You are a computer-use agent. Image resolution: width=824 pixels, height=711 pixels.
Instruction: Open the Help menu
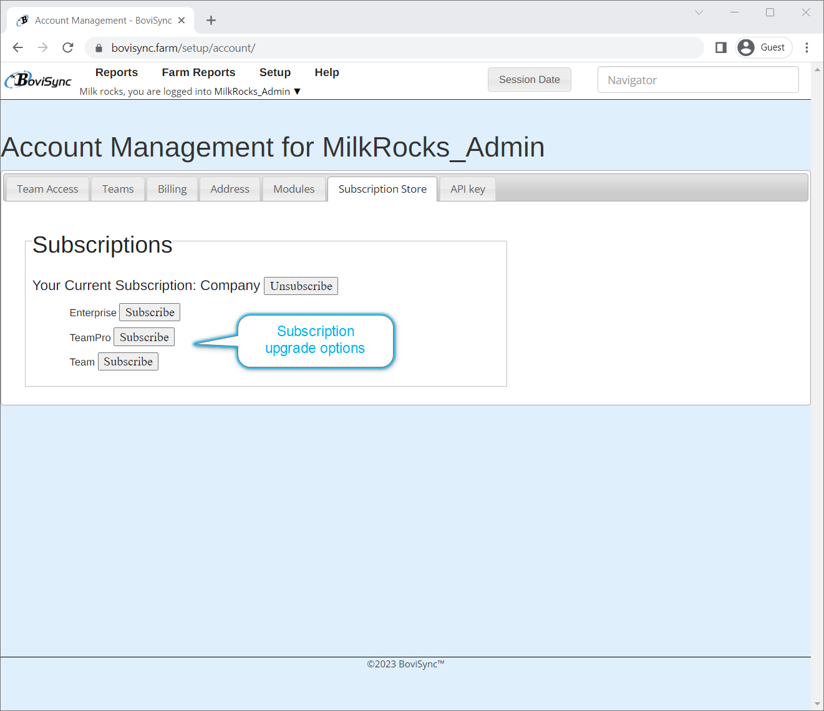pos(327,72)
